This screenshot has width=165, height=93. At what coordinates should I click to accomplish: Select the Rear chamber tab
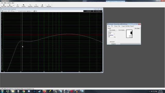point(112,30)
